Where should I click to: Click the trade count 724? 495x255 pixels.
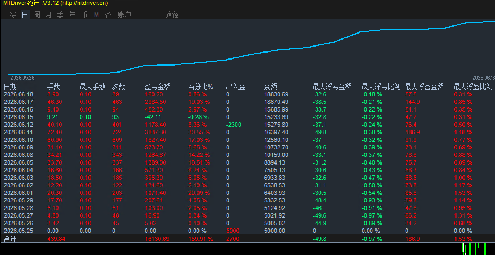pos(117,133)
